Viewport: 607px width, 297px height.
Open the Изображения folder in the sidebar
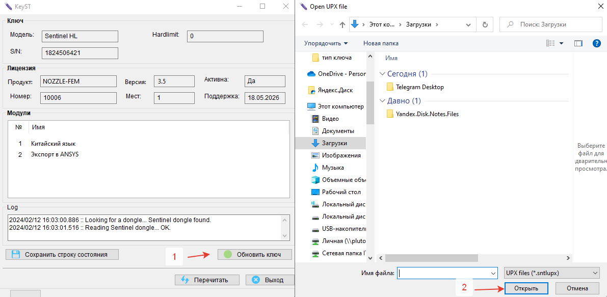coord(336,155)
